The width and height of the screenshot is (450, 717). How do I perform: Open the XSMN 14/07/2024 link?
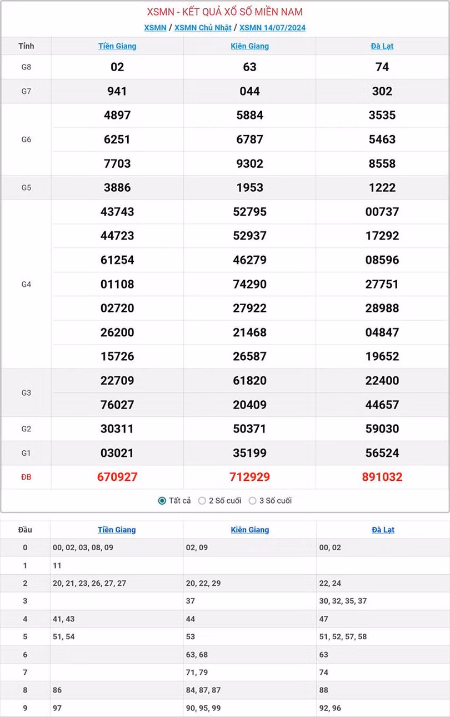272,28
